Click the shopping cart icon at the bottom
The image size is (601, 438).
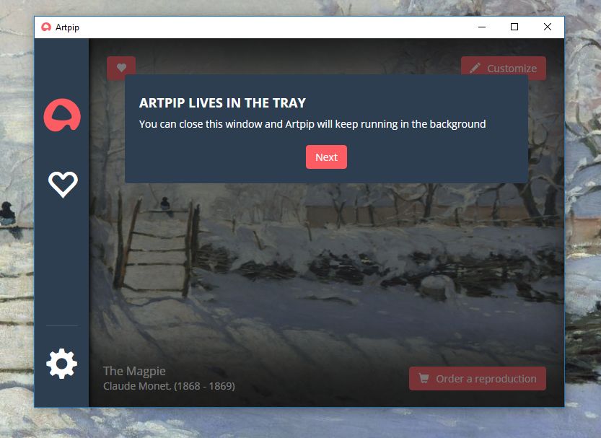(424, 378)
